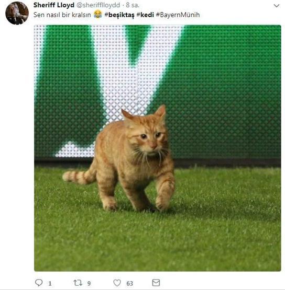Open the #kedi hashtag

[145, 15]
